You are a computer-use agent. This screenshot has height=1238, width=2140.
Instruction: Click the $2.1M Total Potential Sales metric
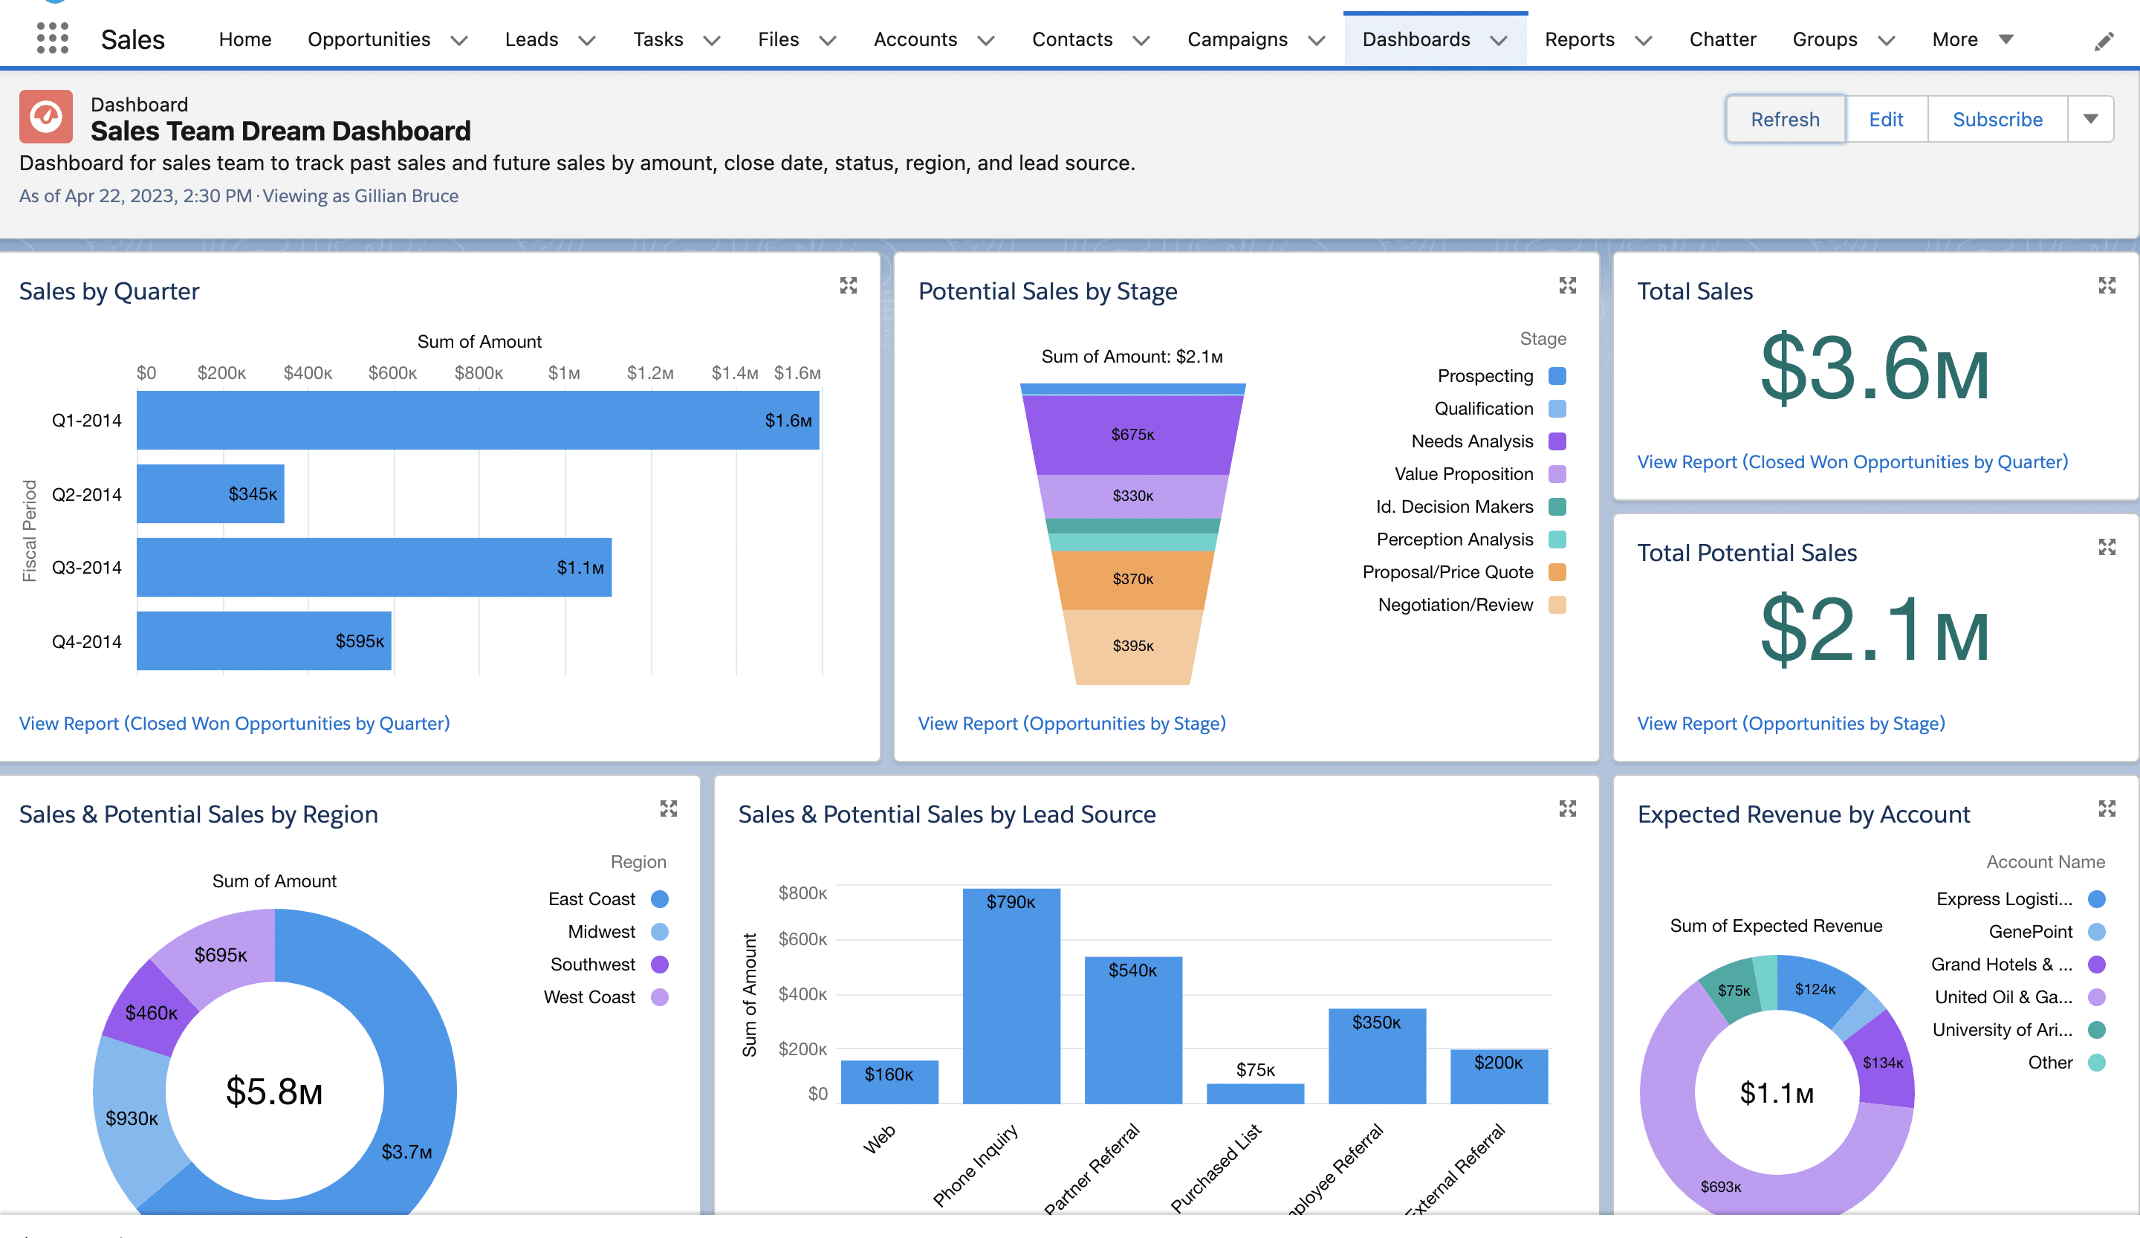click(1874, 629)
